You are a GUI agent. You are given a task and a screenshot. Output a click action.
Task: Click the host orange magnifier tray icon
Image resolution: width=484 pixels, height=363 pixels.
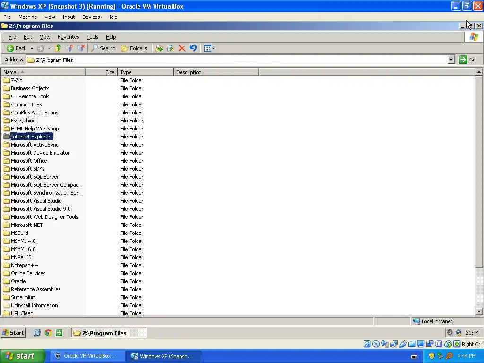click(x=449, y=356)
